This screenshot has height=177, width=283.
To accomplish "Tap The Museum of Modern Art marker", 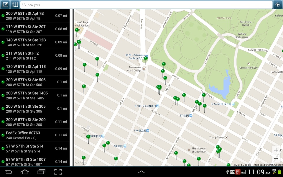I will 189,150.
